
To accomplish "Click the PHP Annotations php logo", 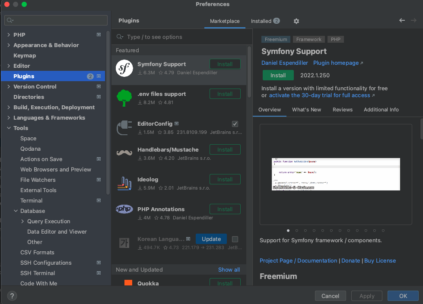I will click(124, 209).
